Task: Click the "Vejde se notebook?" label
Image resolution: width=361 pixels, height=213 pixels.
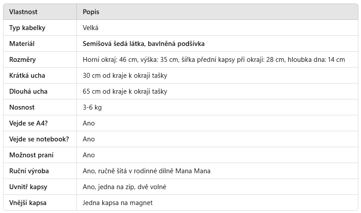Action: click(x=39, y=139)
